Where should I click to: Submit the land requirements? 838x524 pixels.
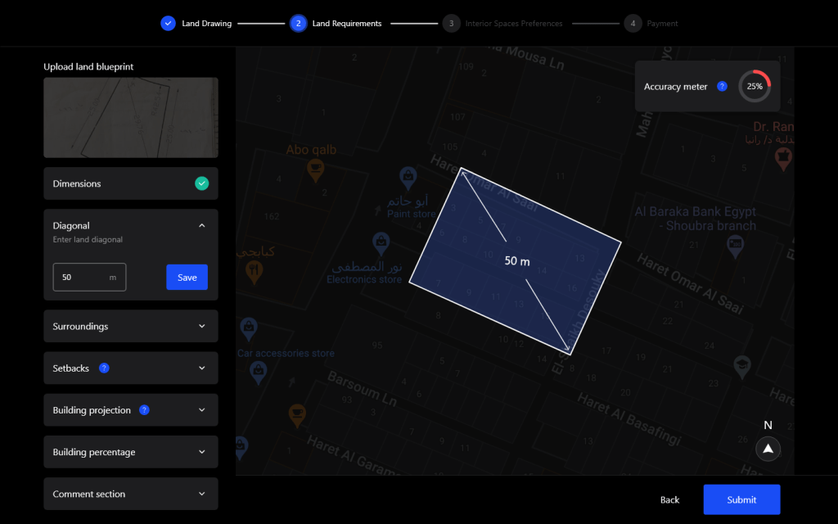pyautogui.click(x=741, y=499)
